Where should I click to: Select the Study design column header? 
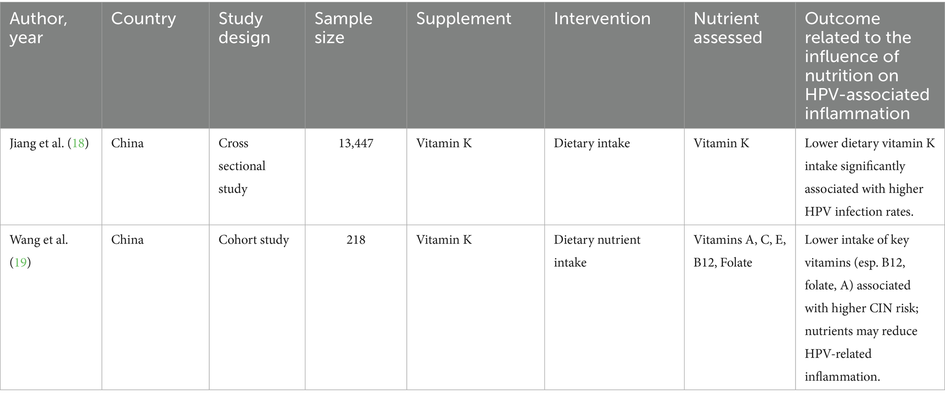click(x=244, y=28)
